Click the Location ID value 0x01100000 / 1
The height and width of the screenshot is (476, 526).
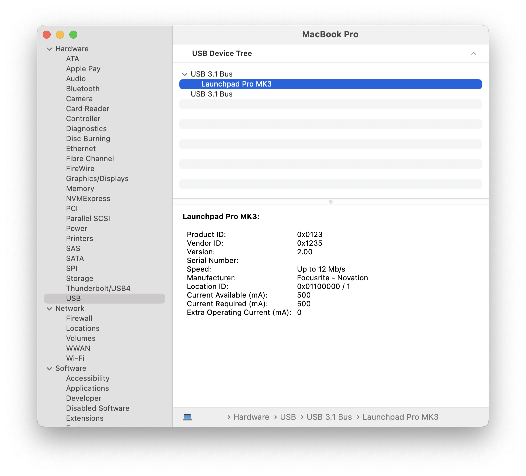[x=323, y=287]
